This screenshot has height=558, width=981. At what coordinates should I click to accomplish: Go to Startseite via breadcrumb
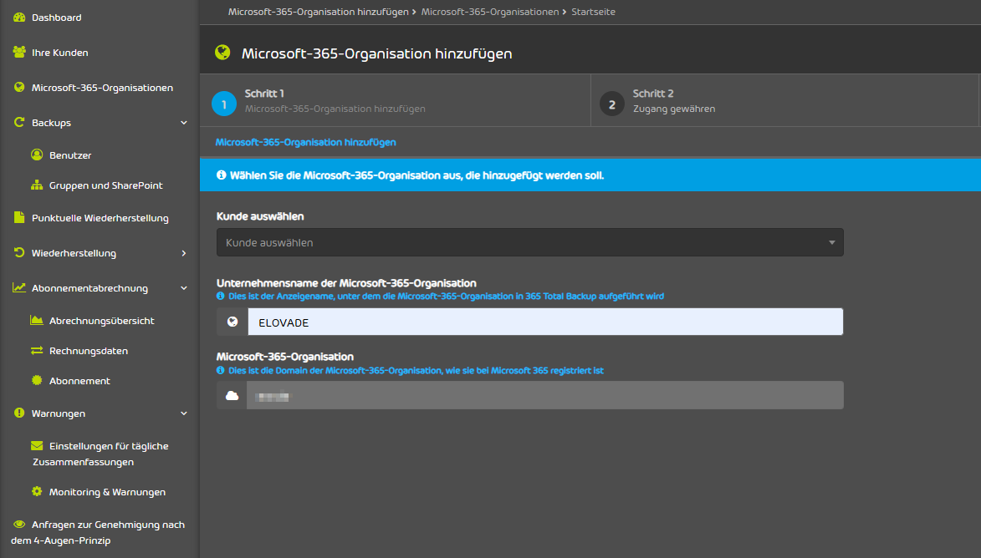pos(593,12)
